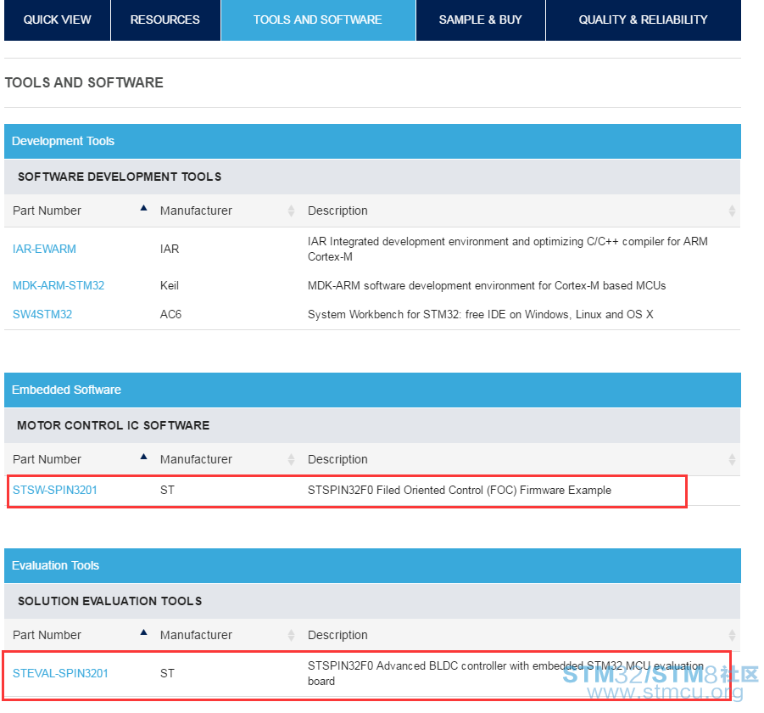Click the Description header in Solution Evaluation Tools
The height and width of the screenshot is (713, 764).
(337, 635)
